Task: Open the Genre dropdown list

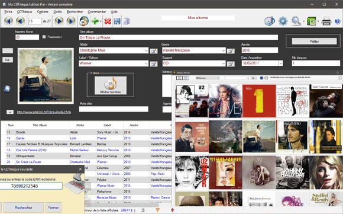Action: (x=223, y=50)
